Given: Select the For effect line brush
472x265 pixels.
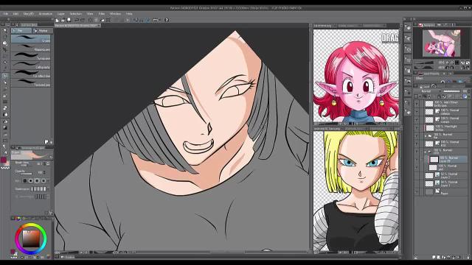Looking at the screenshot, I should pyautogui.click(x=31, y=74).
